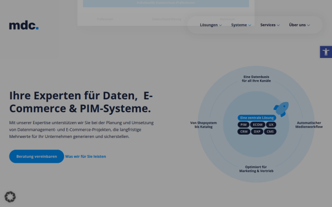Click the mdc. logo
Image resolution: width=332 pixels, height=207 pixels.
(x=24, y=25)
